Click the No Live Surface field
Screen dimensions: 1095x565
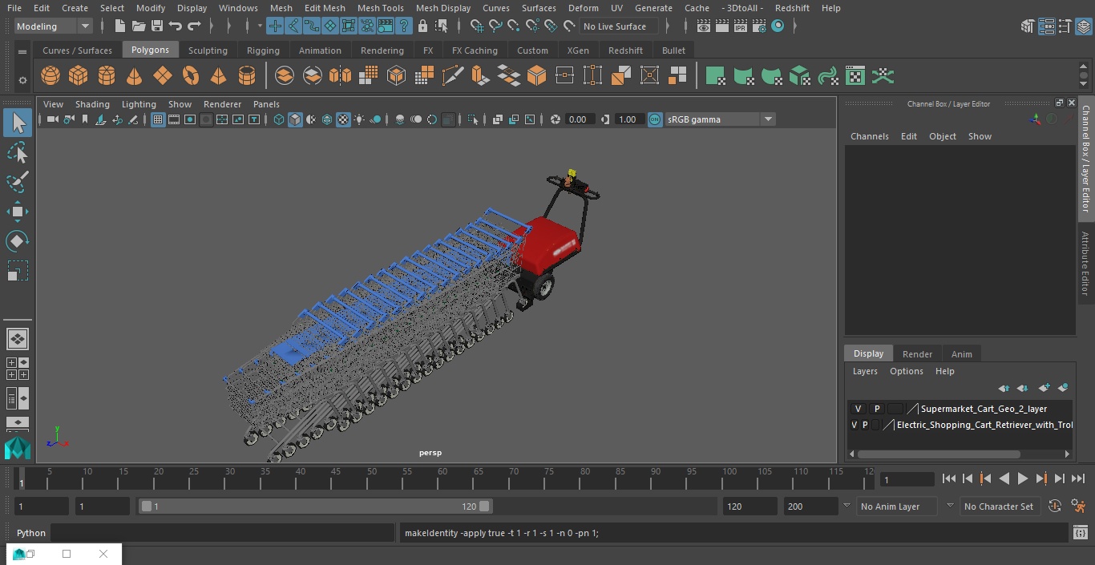click(618, 26)
